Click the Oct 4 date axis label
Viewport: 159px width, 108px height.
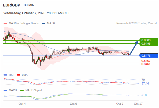22,104
